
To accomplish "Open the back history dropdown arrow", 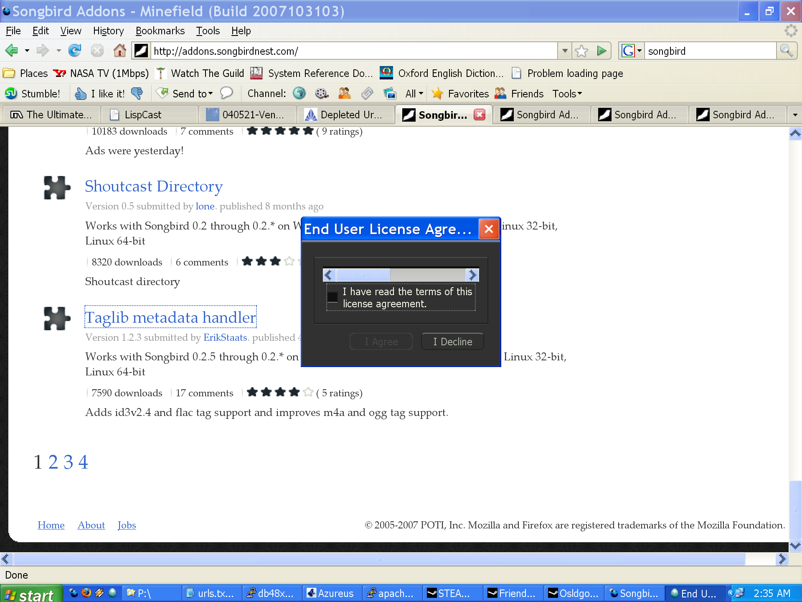I will click(x=27, y=51).
